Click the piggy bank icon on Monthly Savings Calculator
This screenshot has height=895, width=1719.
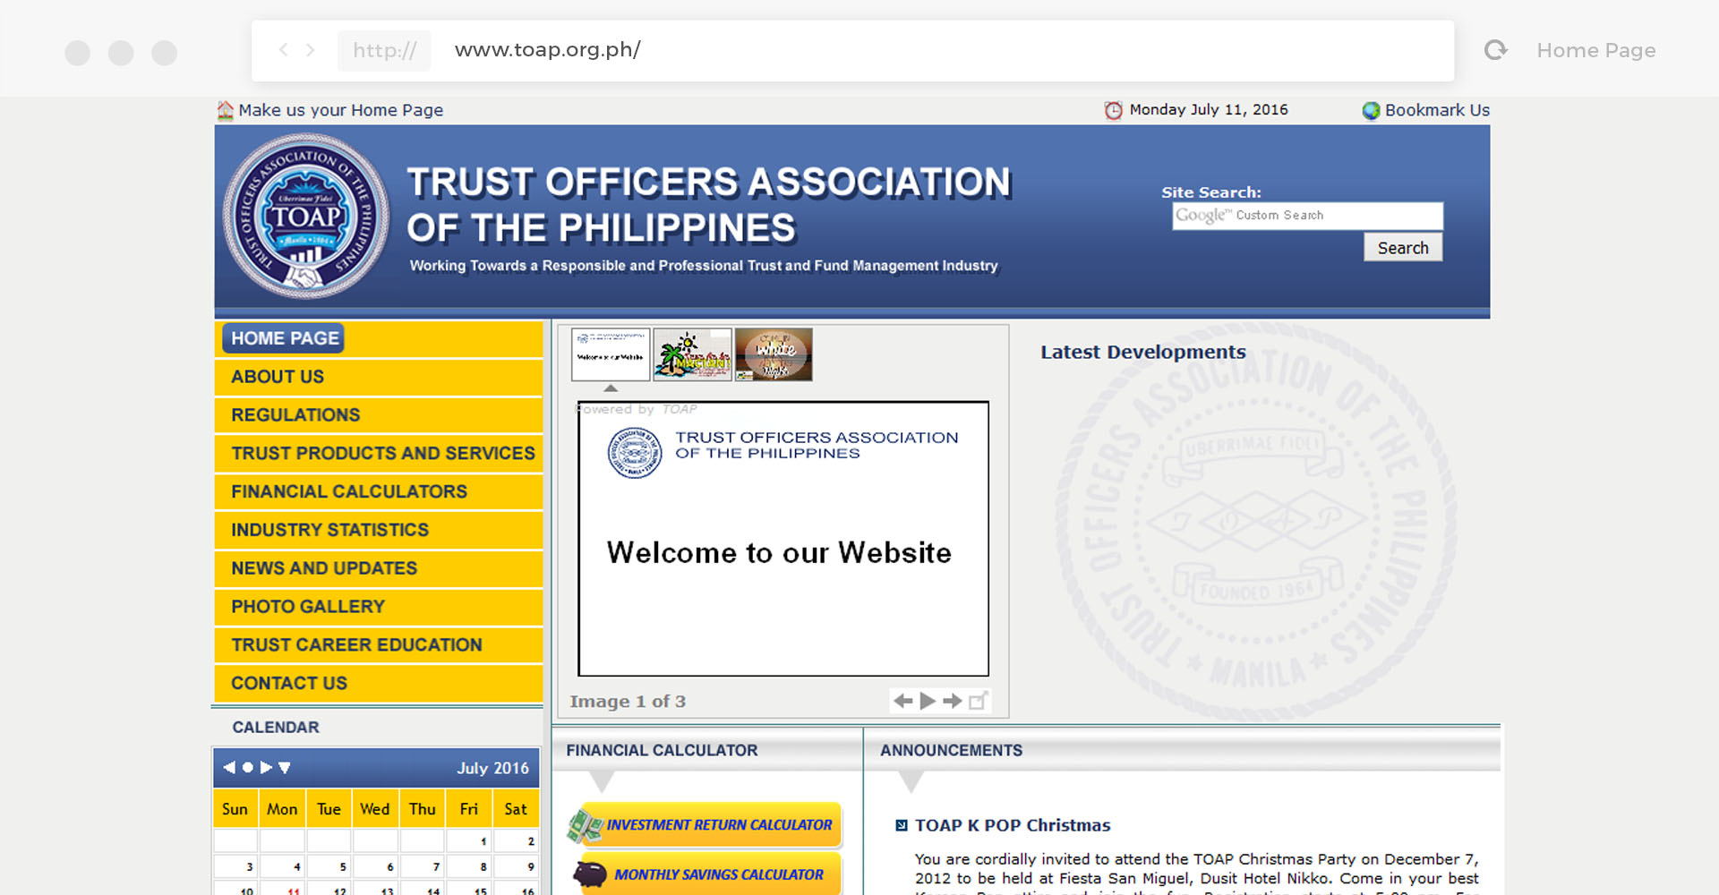click(591, 874)
